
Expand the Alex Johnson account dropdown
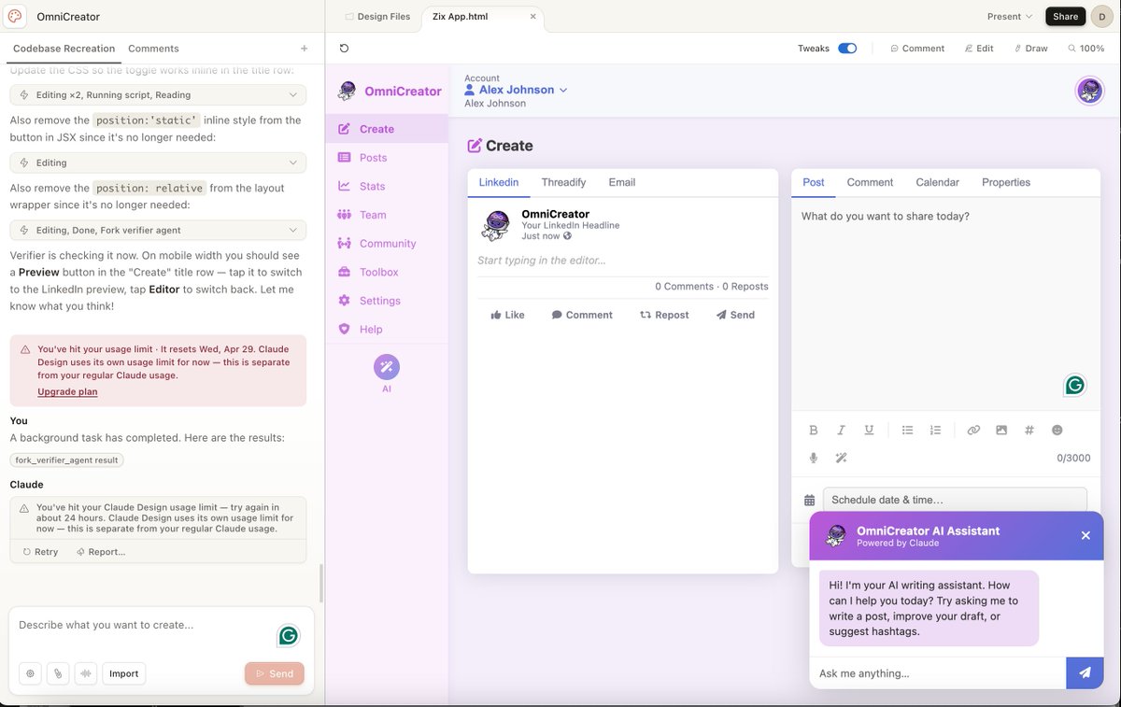(x=517, y=90)
